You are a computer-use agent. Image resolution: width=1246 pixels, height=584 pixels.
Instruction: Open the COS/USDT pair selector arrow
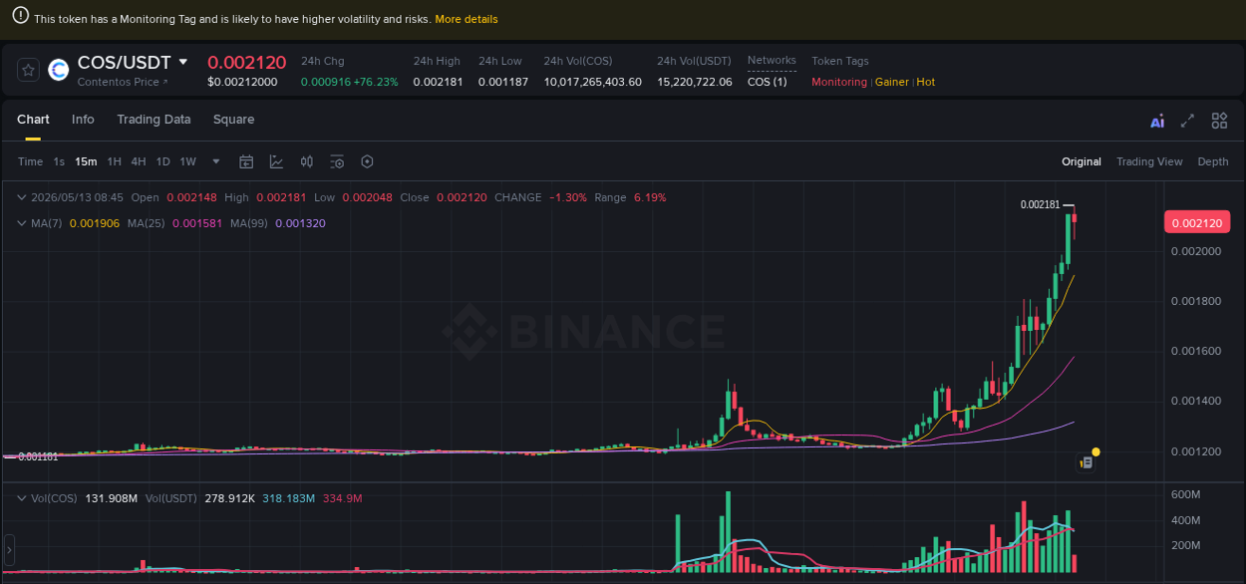(x=183, y=62)
